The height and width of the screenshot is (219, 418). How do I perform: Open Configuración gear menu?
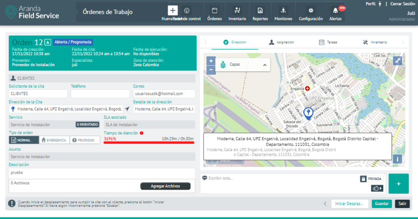311,13
